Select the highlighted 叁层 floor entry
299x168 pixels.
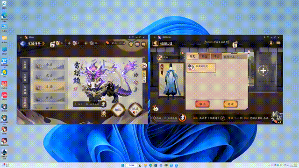[50, 87]
